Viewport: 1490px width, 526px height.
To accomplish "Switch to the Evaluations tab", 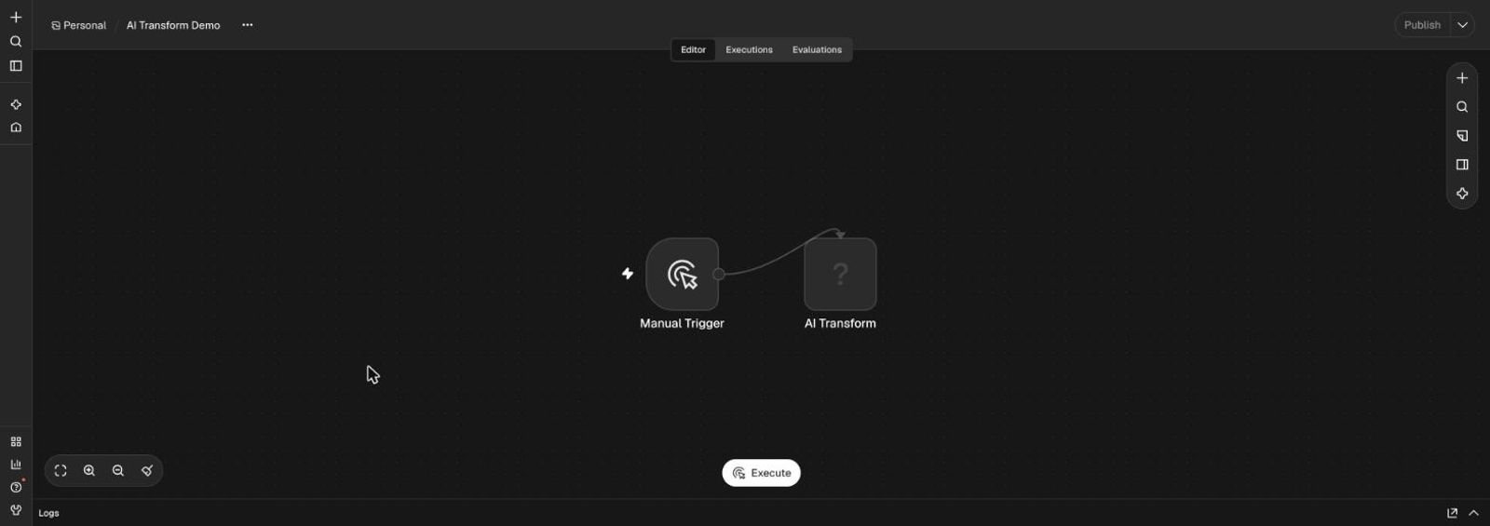I will [x=817, y=50].
